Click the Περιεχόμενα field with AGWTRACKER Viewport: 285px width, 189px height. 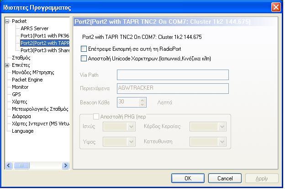pyautogui.click(x=173, y=88)
